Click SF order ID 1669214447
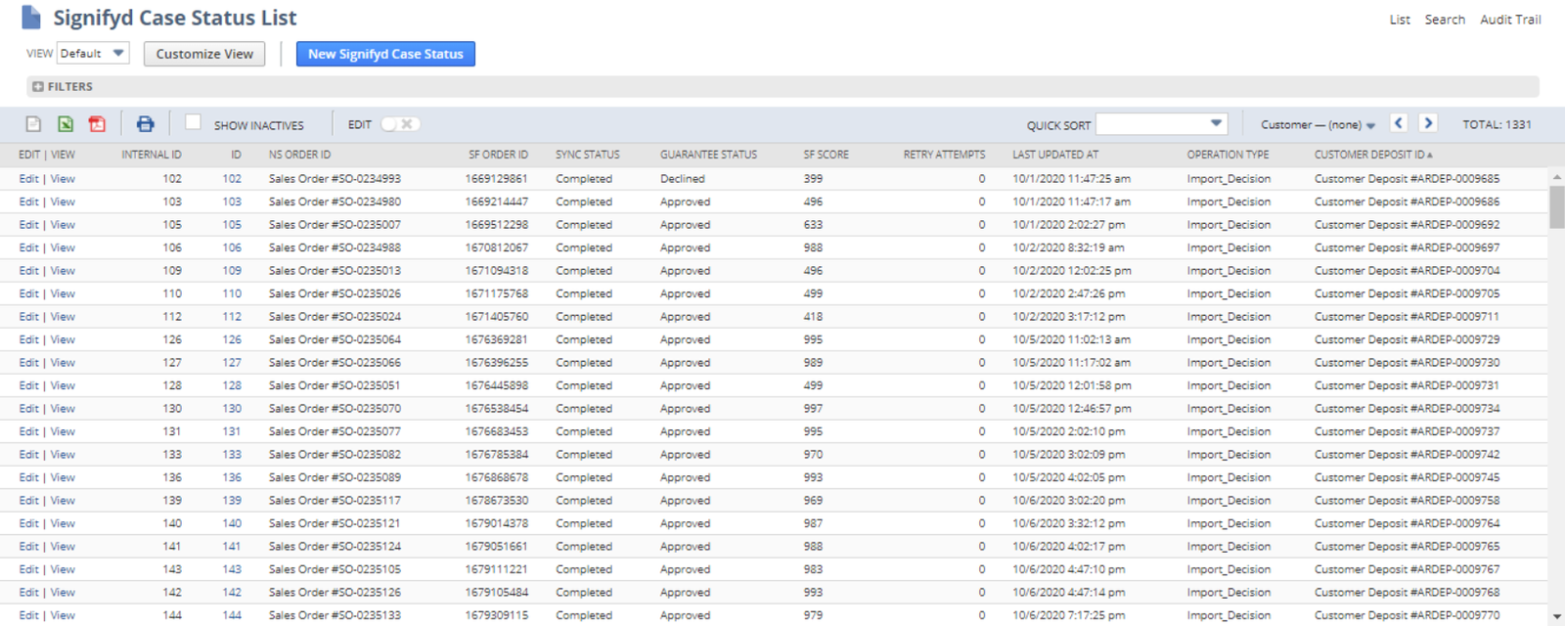The image size is (1565, 626). pos(497,201)
